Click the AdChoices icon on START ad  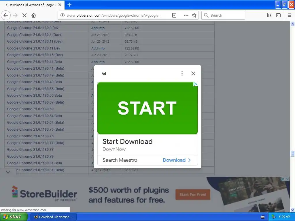coord(196,84)
